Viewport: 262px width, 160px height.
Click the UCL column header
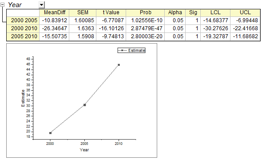coord(245,12)
